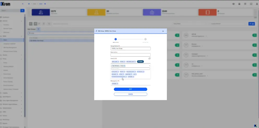Image resolution: width=259 pixels, height=128 pixels.
Task: Click the dark blue users stat card
Action: (x=41, y=12)
